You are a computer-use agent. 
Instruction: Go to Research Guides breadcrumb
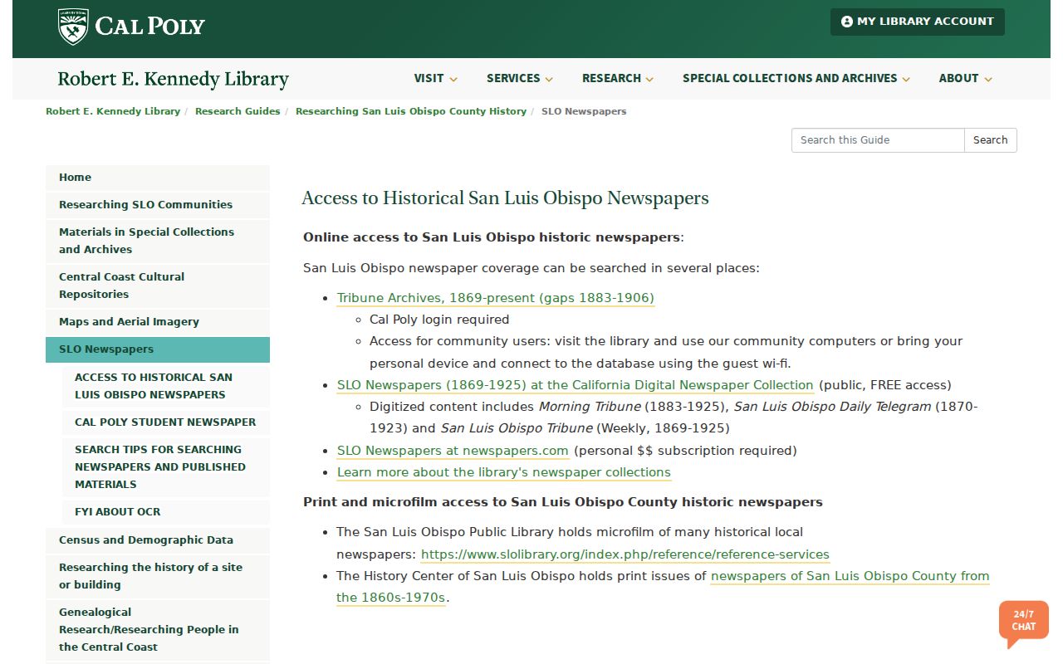coord(238,111)
